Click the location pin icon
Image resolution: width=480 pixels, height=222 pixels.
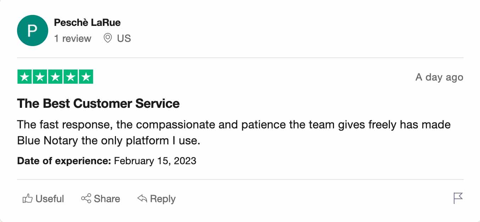[x=107, y=38]
